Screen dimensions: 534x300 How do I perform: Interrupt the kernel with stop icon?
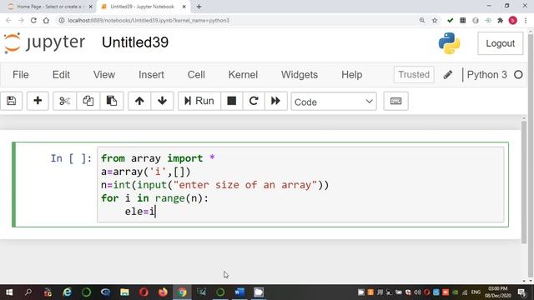tap(232, 101)
